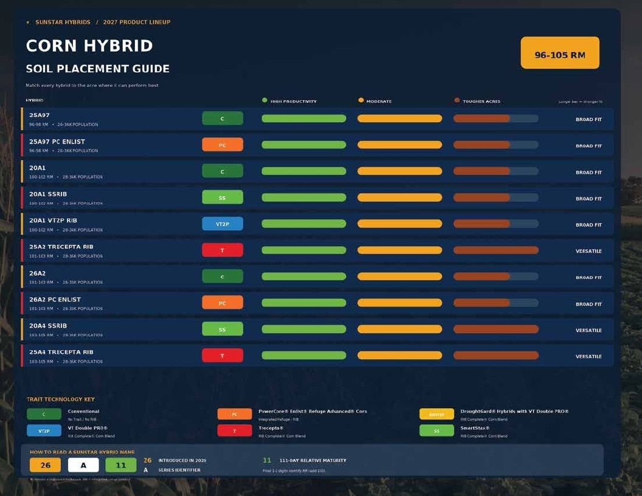Click the green C badge in the 25A97 row

tap(223, 119)
